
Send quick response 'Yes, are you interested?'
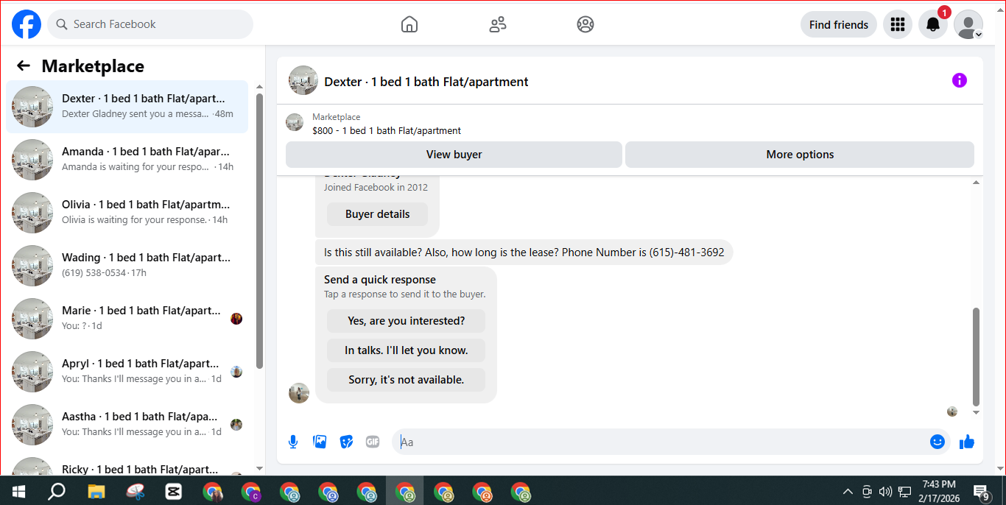coord(406,321)
